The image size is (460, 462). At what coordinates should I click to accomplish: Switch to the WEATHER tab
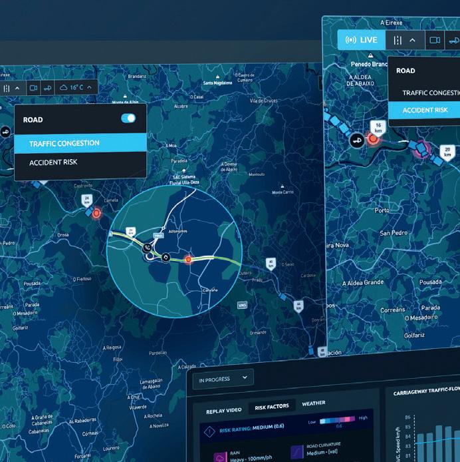pos(314,403)
